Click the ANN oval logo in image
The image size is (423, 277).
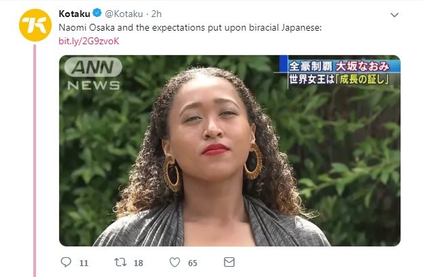(x=93, y=67)
